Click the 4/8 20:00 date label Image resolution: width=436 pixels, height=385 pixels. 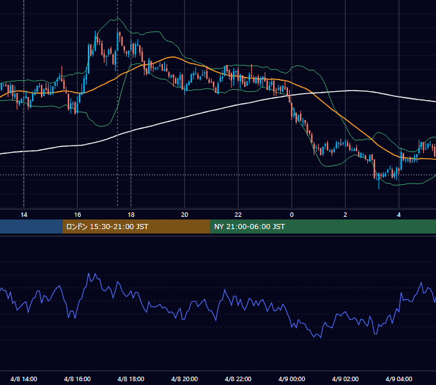coord(185,379)
